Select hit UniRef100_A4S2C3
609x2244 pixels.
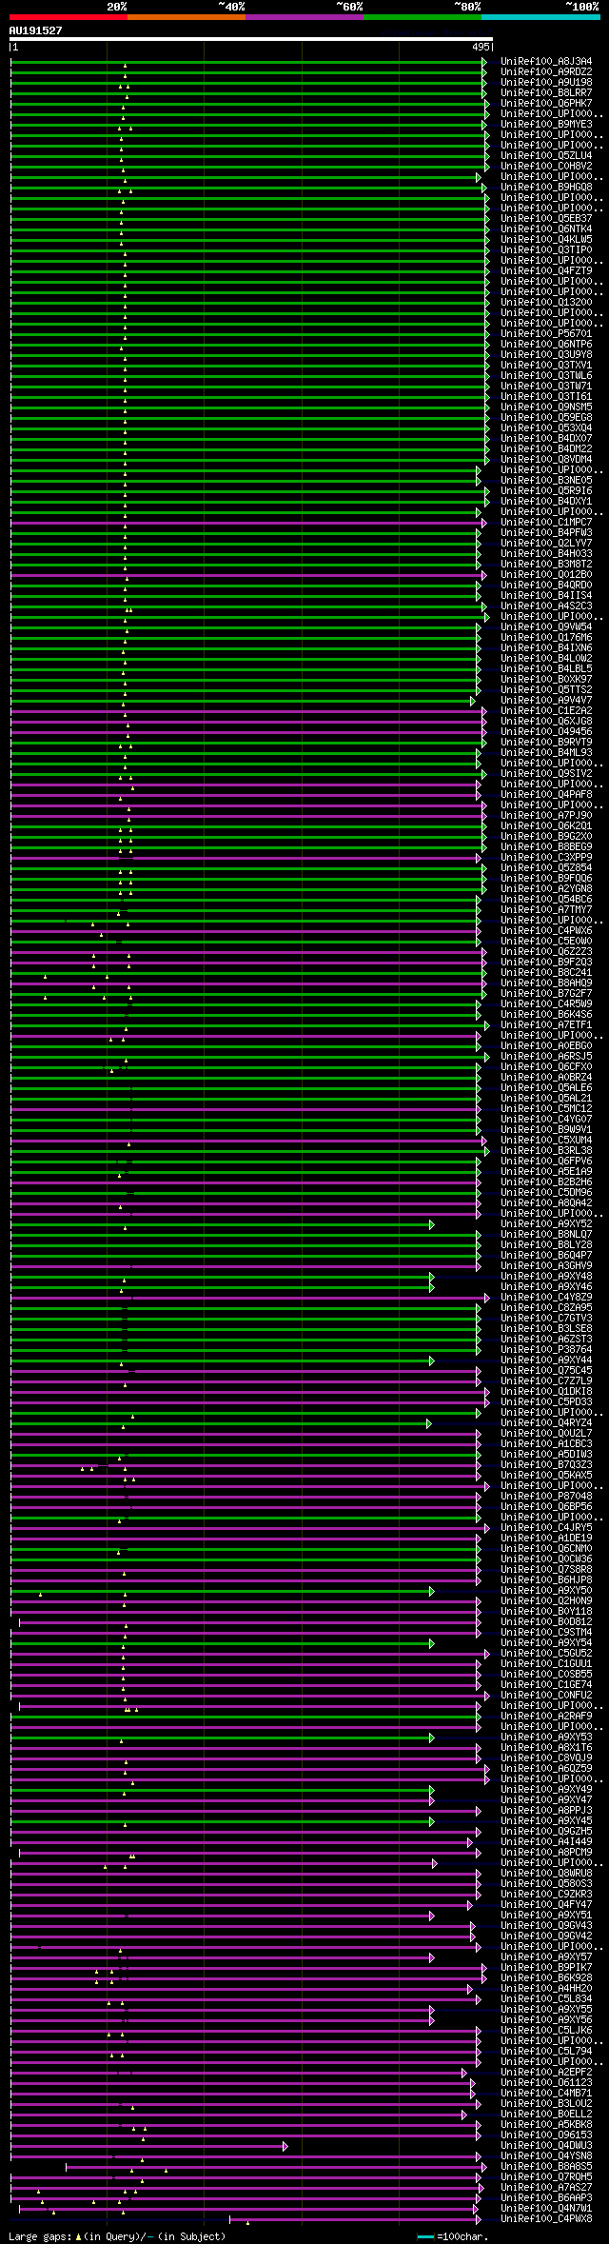click(x=546, y=606)
